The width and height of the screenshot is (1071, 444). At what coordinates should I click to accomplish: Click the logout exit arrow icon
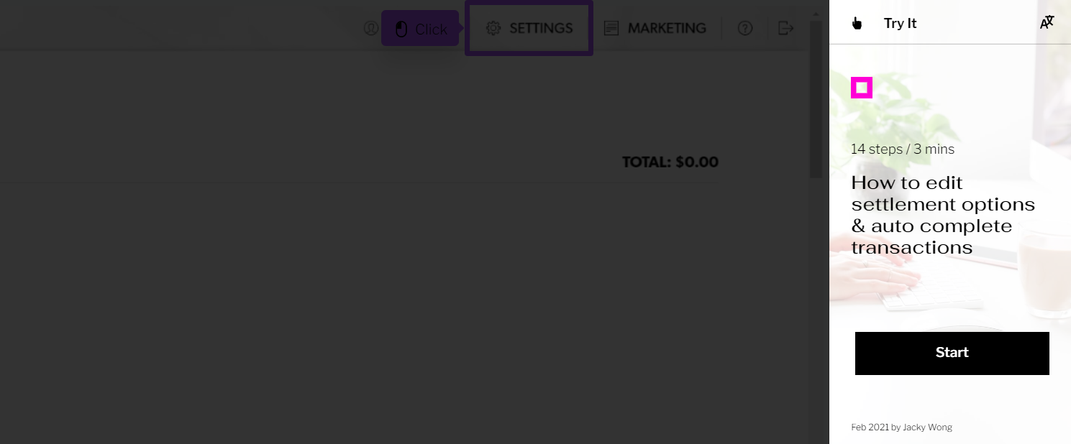click(x=785, y=28)
